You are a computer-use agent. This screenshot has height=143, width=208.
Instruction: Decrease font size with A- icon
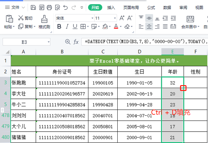tap(130, 18)
